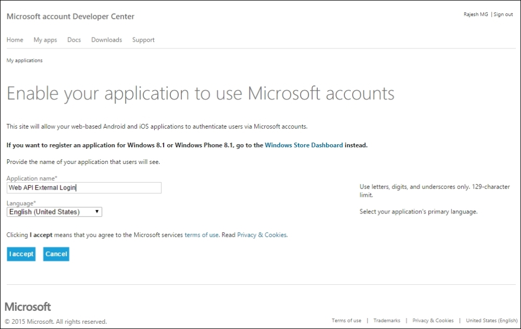Open the Trademarks footer link
521x329 pixels.
coord(387,321)
